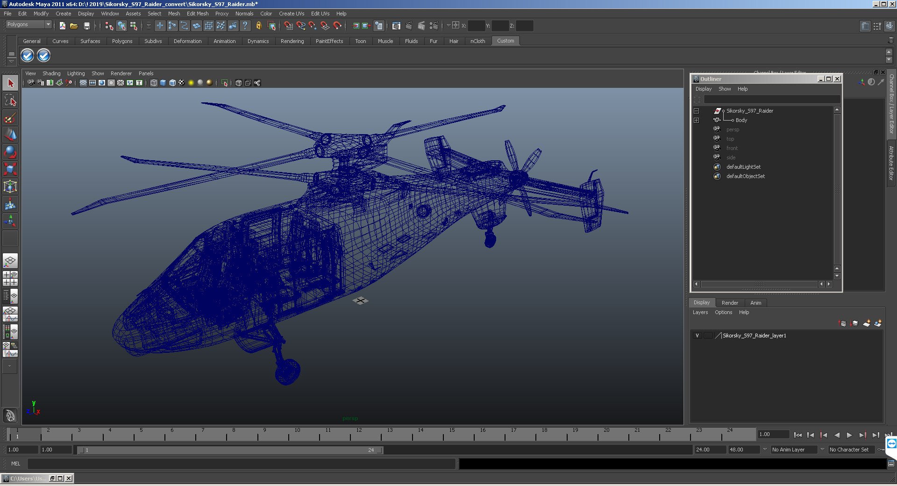The width and height of the screenshot is (897, 486).
Task: Toggle the lock selection padlock icon
Action: (x=258, y=26)
